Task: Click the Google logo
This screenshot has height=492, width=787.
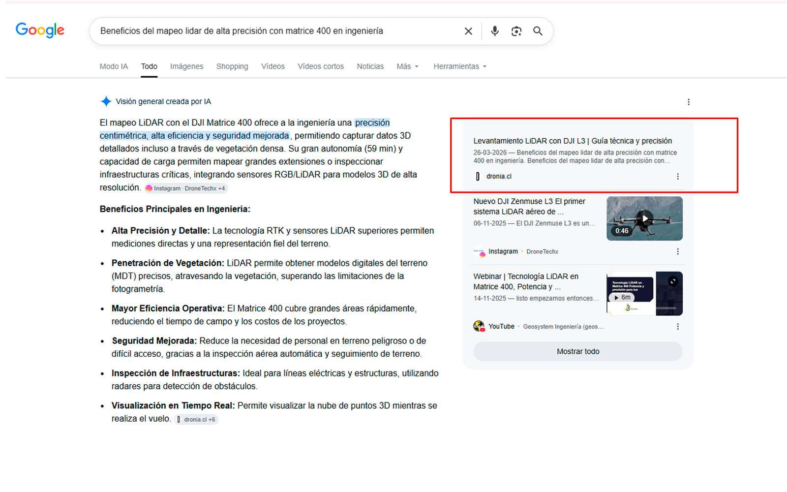Action: coord(40,31)
